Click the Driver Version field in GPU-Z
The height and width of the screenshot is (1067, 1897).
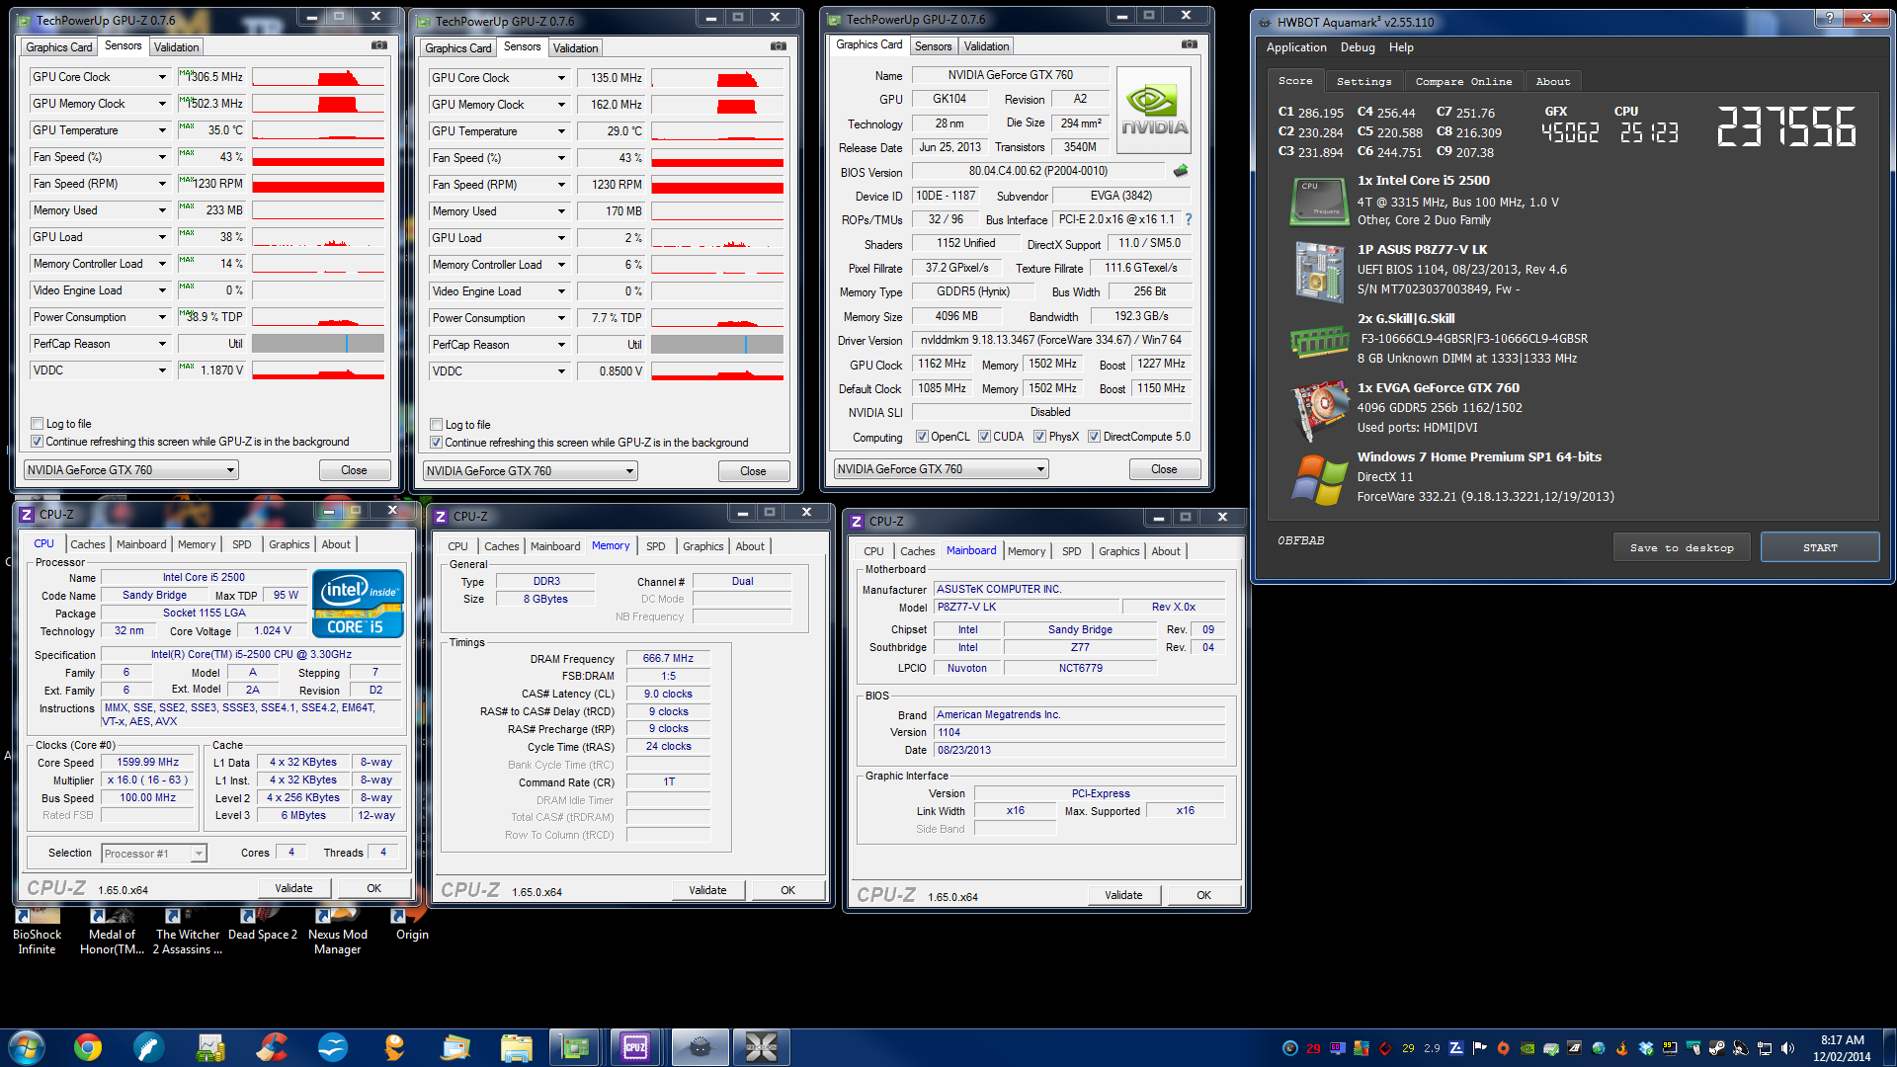1051,340
